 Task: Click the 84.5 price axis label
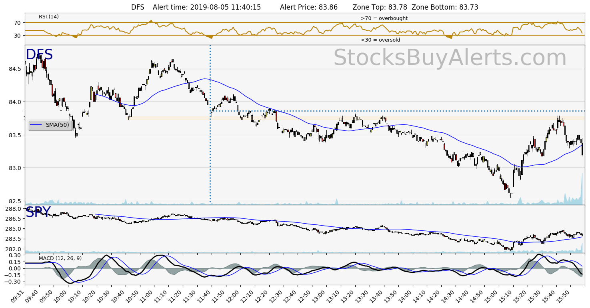pos(15,69)
